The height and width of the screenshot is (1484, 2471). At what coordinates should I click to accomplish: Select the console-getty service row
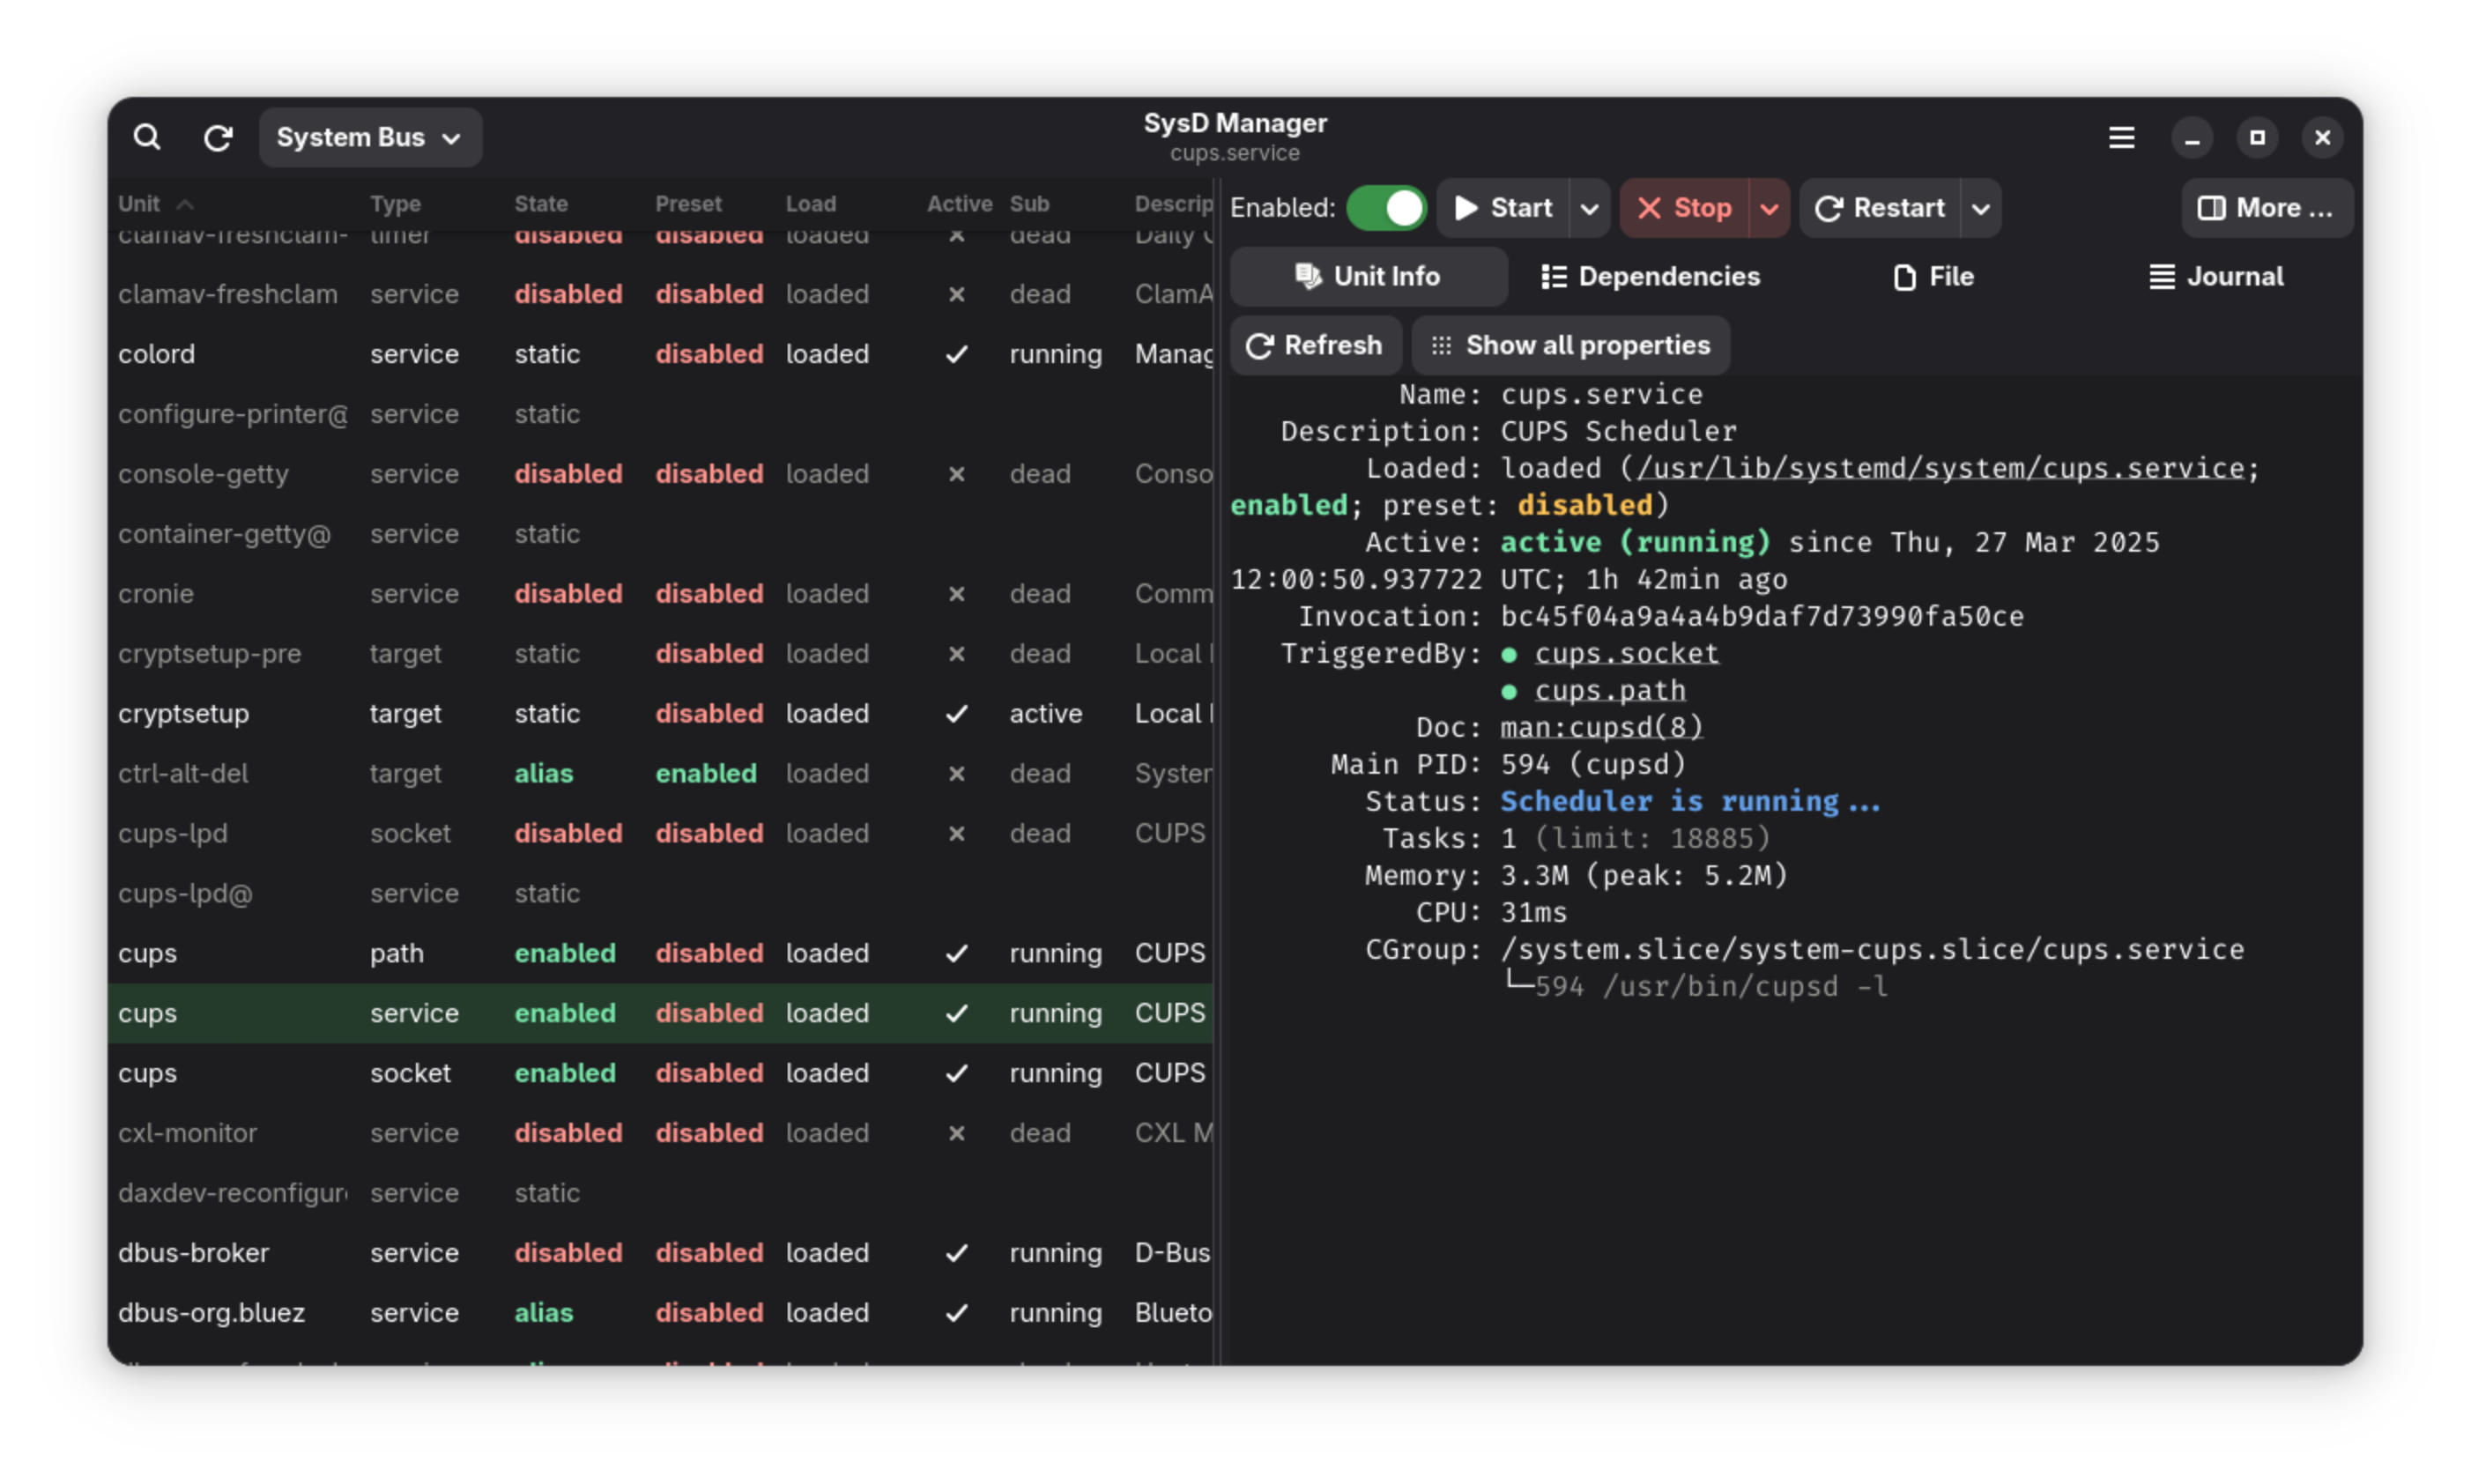[660, 474]
